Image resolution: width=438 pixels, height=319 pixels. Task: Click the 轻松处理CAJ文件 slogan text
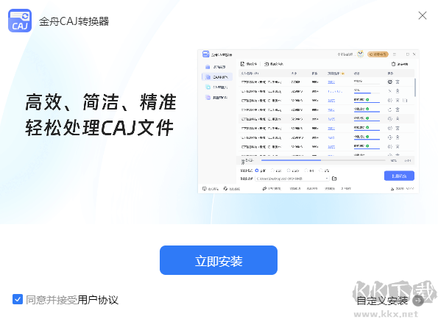pyautogui.click(x=99, y=128)
